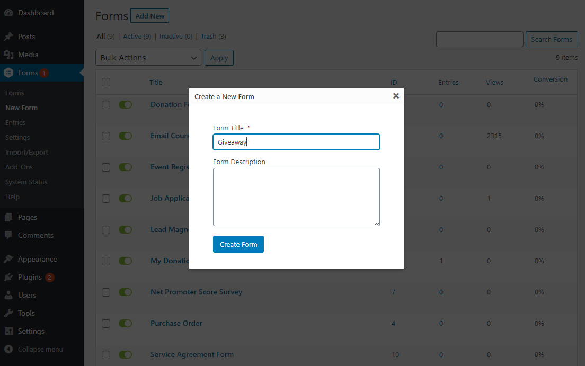Filter forms by Inactive link

pyautogui.click(x=171, y=36)
